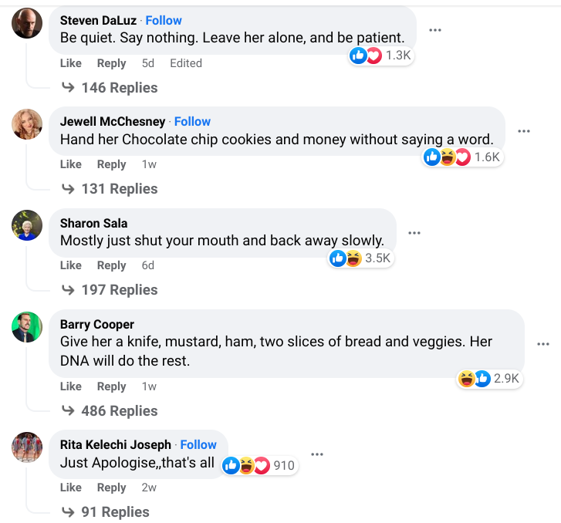Viewport: 561px width, 523px height.
Task: Like Rita Kelechi Joseph's comment
Action: click(71, 488)
